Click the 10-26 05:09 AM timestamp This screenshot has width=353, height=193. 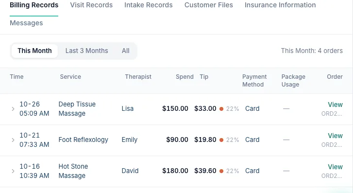pos(34,109)
